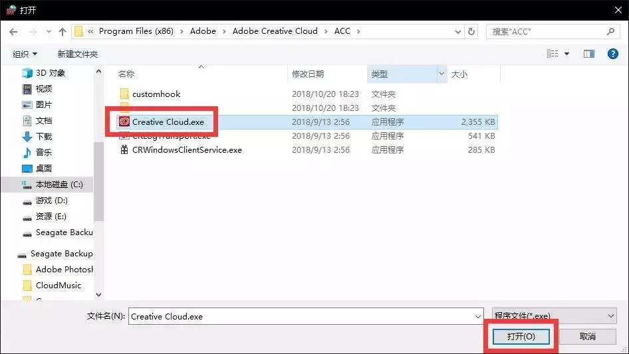Select Adobe Creative Cloud breadcrumb

pos(275,31)
